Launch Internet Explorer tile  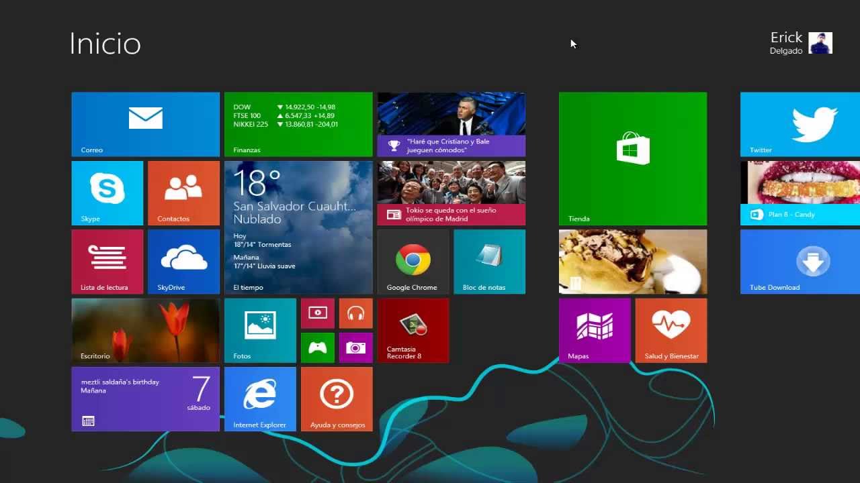pyautogui.click(x=260, y=399)
